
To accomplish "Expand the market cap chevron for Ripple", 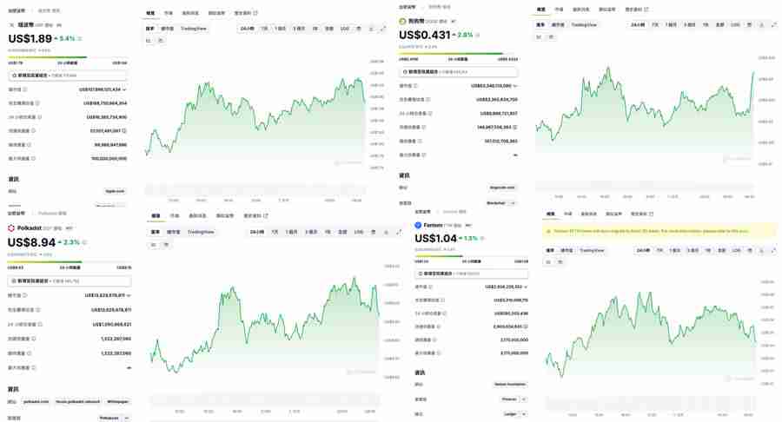I will click(x=124, y=89).
